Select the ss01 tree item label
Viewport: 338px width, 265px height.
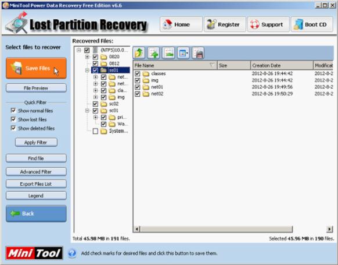114,70
